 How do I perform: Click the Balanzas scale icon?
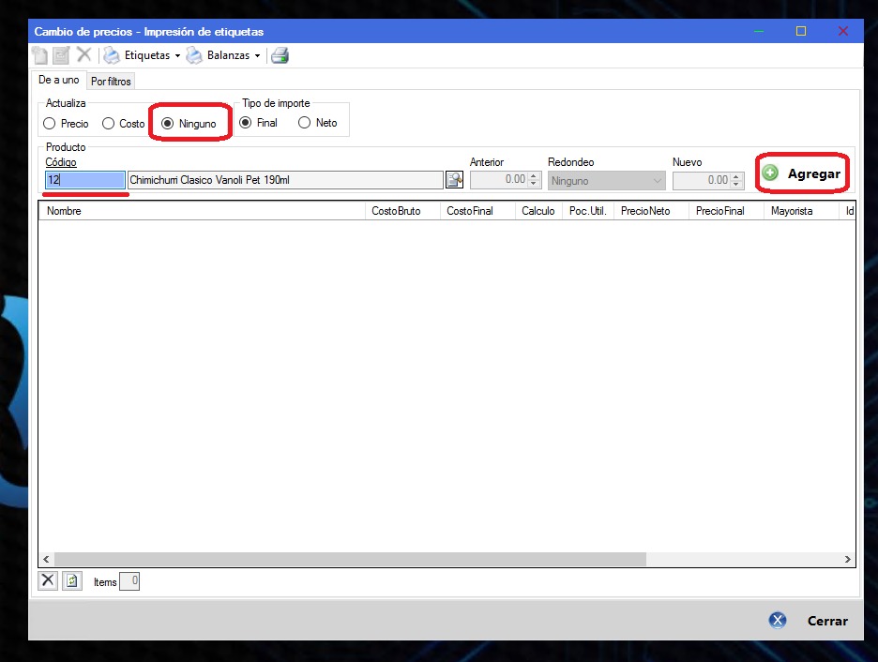[194, 55]
